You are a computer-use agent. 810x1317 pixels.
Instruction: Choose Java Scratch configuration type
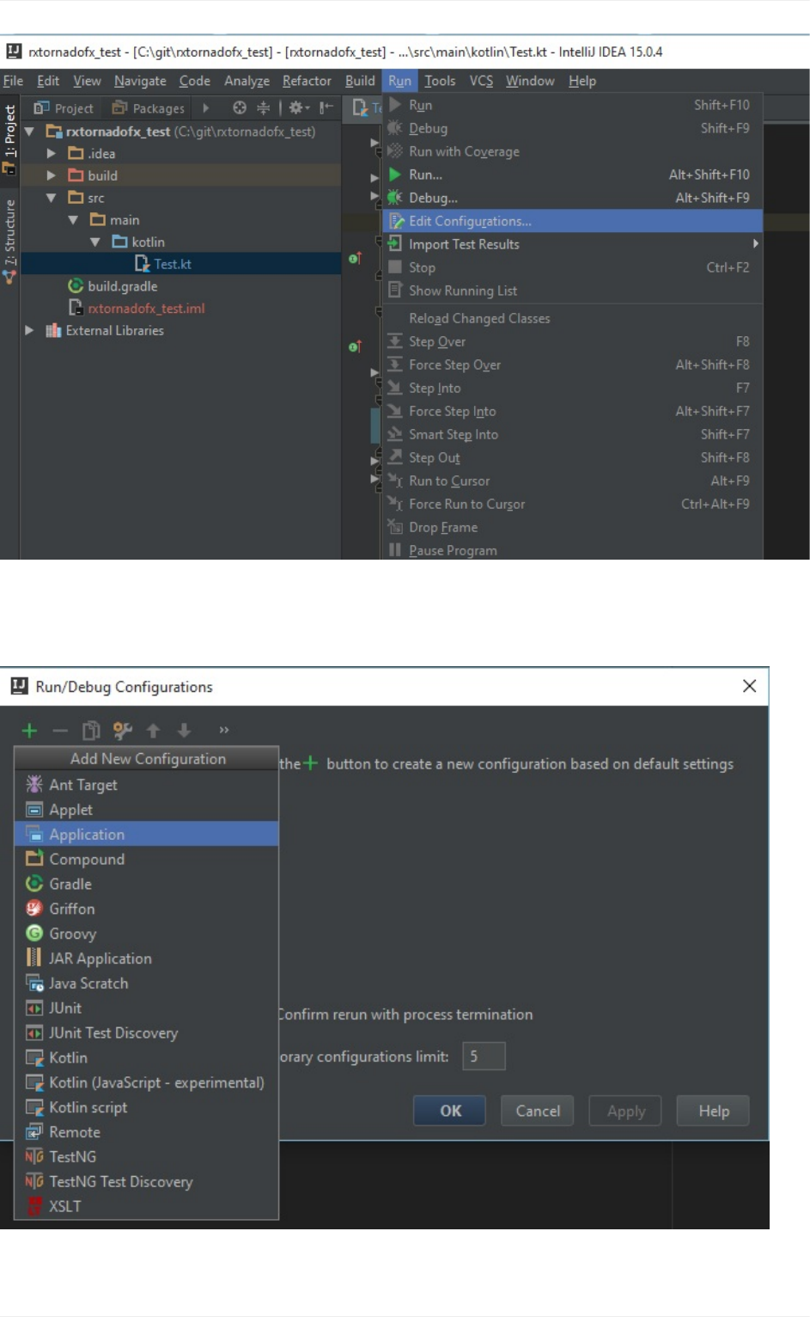pos(147,983)
